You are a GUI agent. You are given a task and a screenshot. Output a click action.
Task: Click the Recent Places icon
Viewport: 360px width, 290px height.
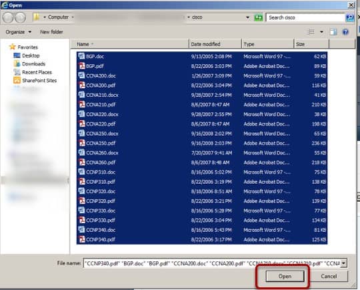[17, 72]
